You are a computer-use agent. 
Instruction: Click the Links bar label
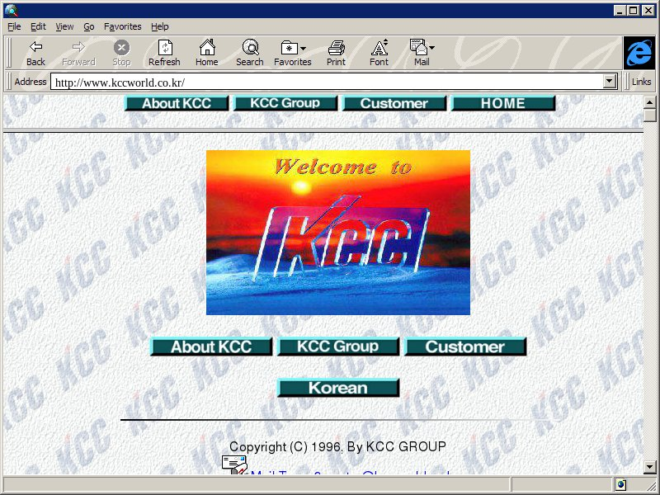tap(641, 82)
